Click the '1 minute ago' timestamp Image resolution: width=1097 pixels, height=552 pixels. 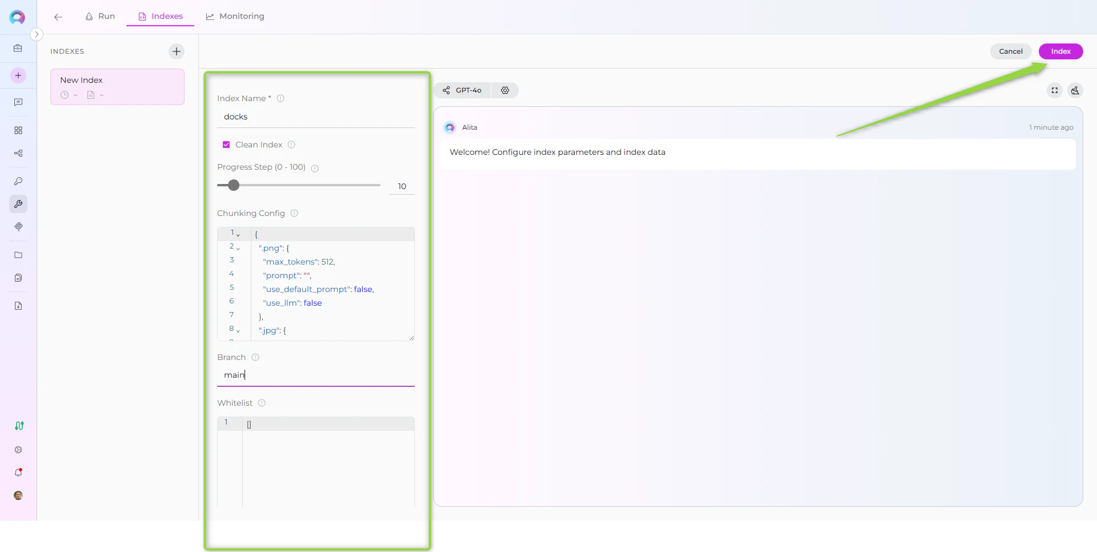(1051, 127)
